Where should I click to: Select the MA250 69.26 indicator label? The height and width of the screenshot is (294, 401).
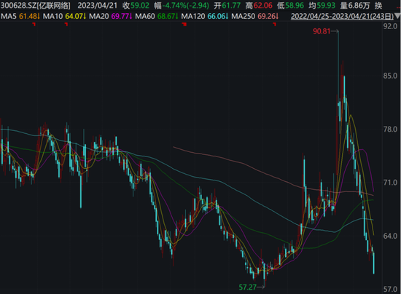click(255, 16)
